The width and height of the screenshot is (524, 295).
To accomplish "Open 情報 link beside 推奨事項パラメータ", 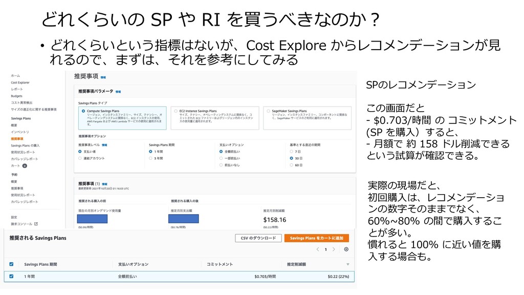I will pyautogui.click(x=118, y=92).
